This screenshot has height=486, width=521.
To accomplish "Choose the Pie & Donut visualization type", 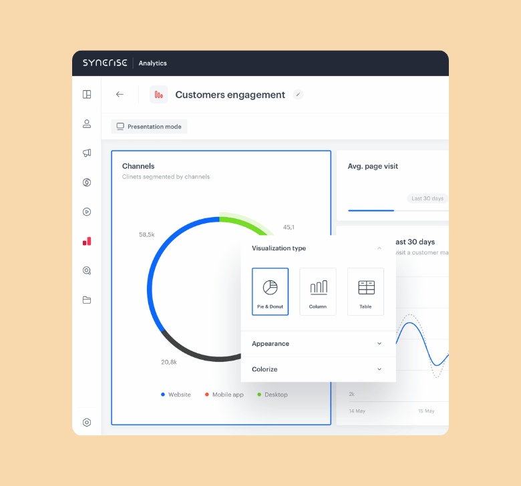I will [270, 291].
